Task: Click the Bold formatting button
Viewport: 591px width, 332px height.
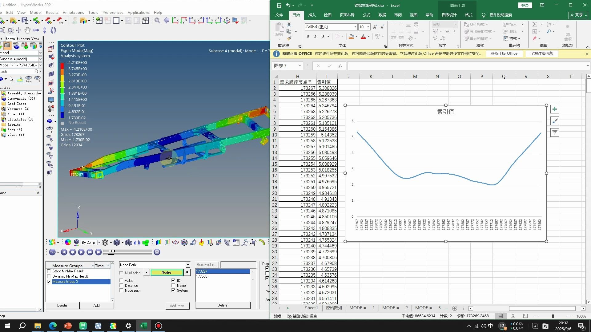Action: coord(308,36)
